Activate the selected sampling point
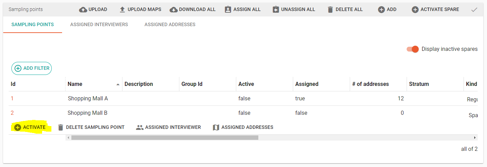Screen dimensions: 487x167 tap(30, 127)
